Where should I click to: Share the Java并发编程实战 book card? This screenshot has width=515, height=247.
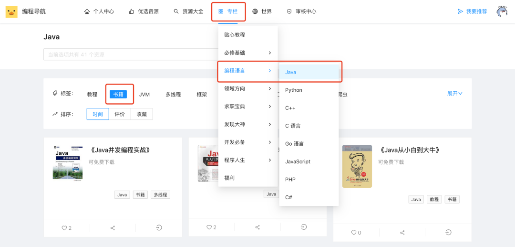pyautogui.click(x=113, y=228)
